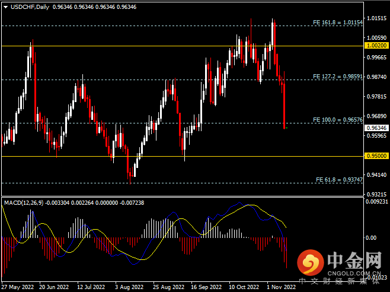This screenshot has height=292, width=390.
Task: Click the 0.98740 price axis value
Action: [x=377, y=77]
